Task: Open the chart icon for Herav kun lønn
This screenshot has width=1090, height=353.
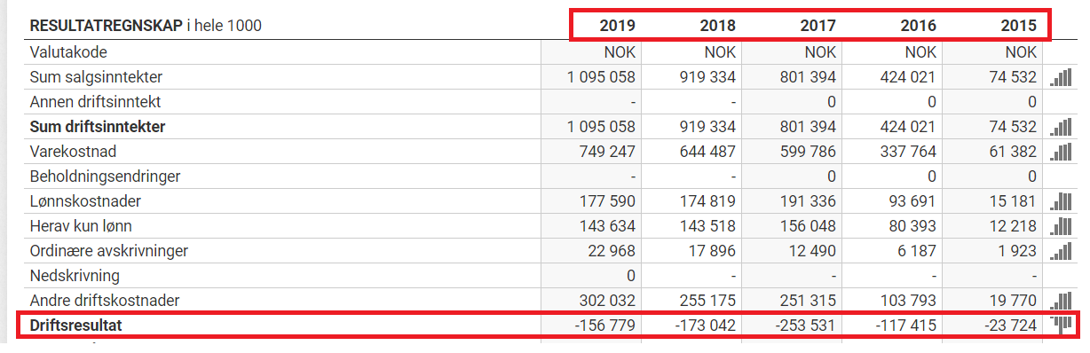Action: (x=1060, y=226)
